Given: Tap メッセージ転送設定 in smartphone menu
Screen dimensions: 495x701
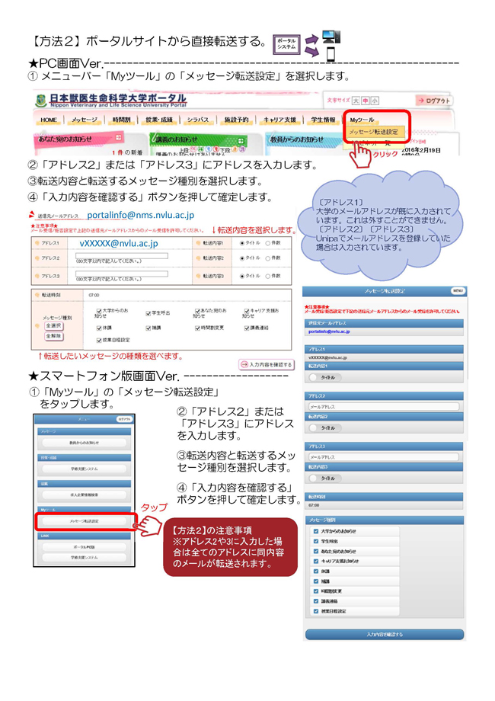Looking at the screenshot, I should click(84, 521).
